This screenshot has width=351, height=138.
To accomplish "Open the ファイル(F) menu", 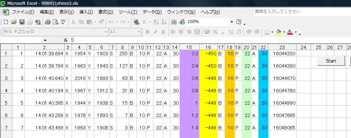I will (x=23, y=12).
